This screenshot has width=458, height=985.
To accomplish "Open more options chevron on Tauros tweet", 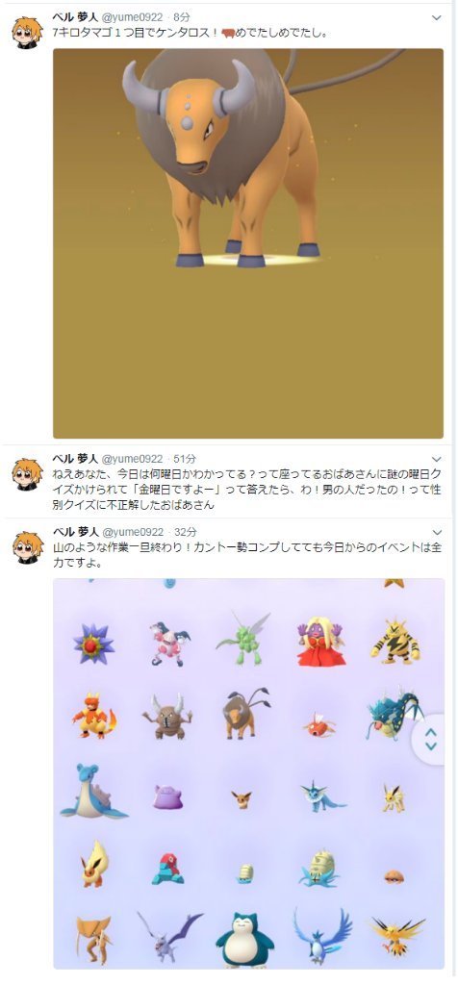I will (x=437, y=18).
